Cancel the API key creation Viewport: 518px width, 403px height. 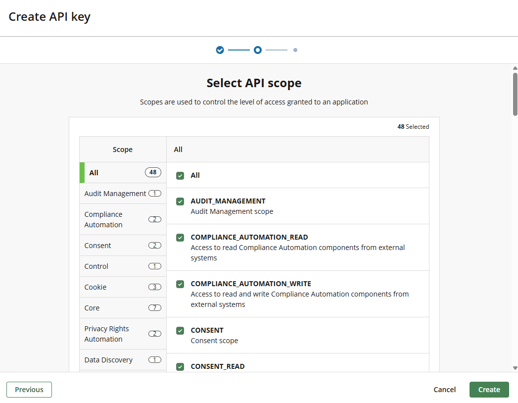click(444, 390)
